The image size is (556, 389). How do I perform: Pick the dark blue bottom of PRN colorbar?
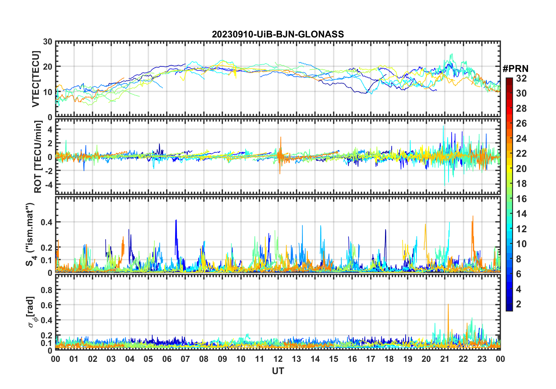click(509, 308)
